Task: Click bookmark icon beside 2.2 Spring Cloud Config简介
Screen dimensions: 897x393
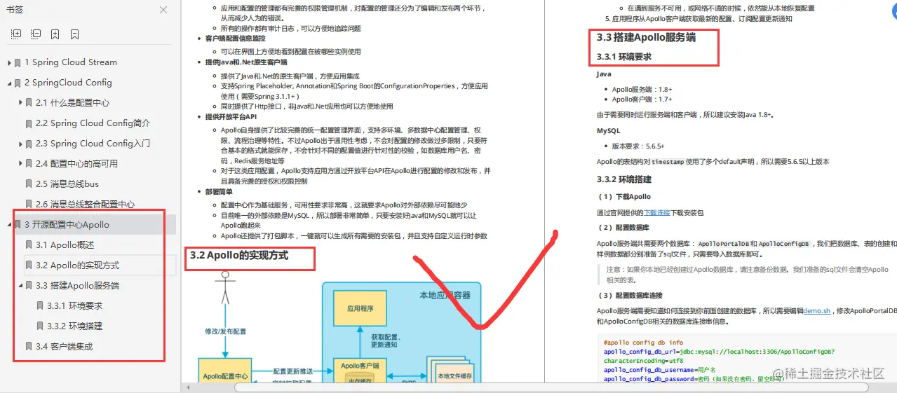Action: 29,123
